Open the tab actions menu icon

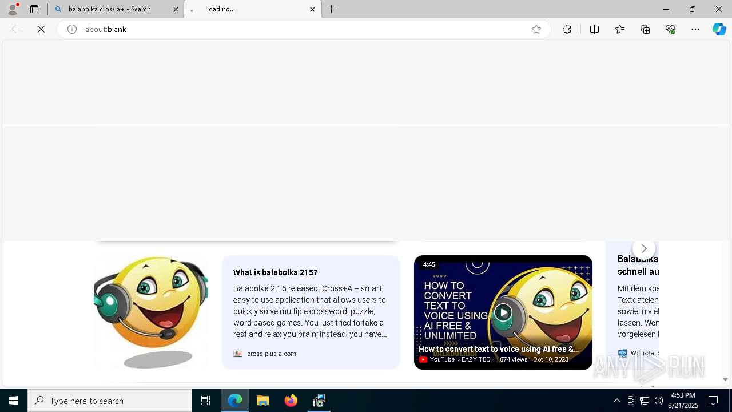coord(34,9)
